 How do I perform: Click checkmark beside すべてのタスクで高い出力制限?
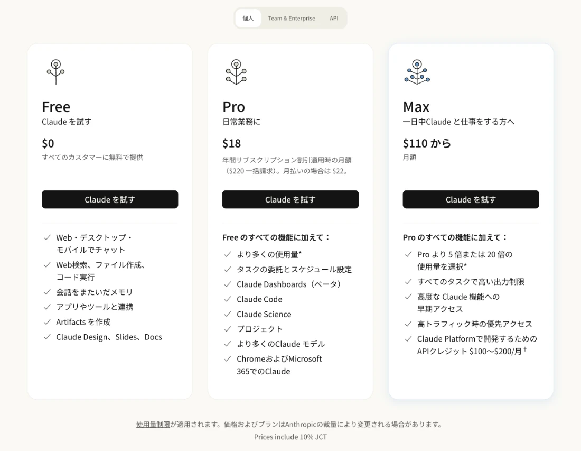click(408, 282)
